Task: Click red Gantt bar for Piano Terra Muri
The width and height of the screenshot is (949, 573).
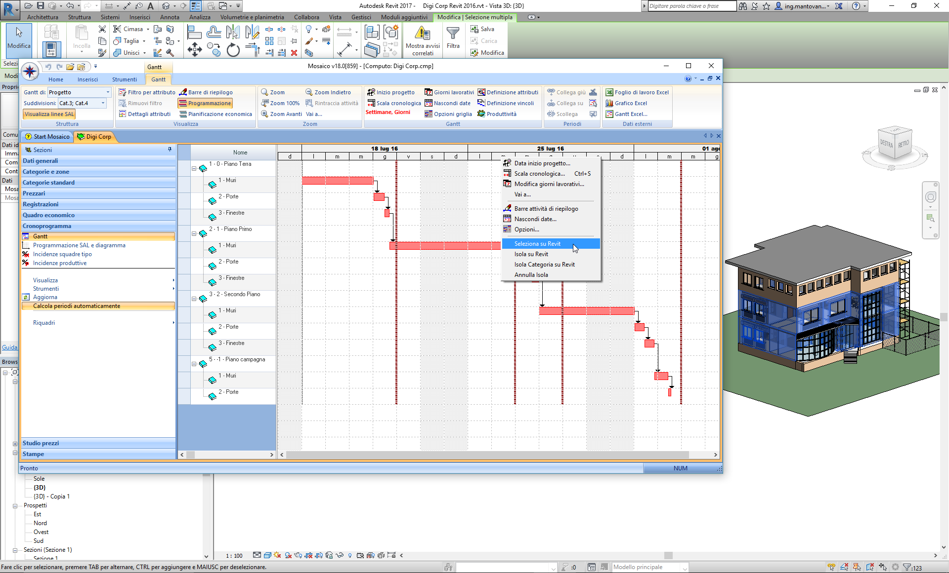Action: pos(337,181)
